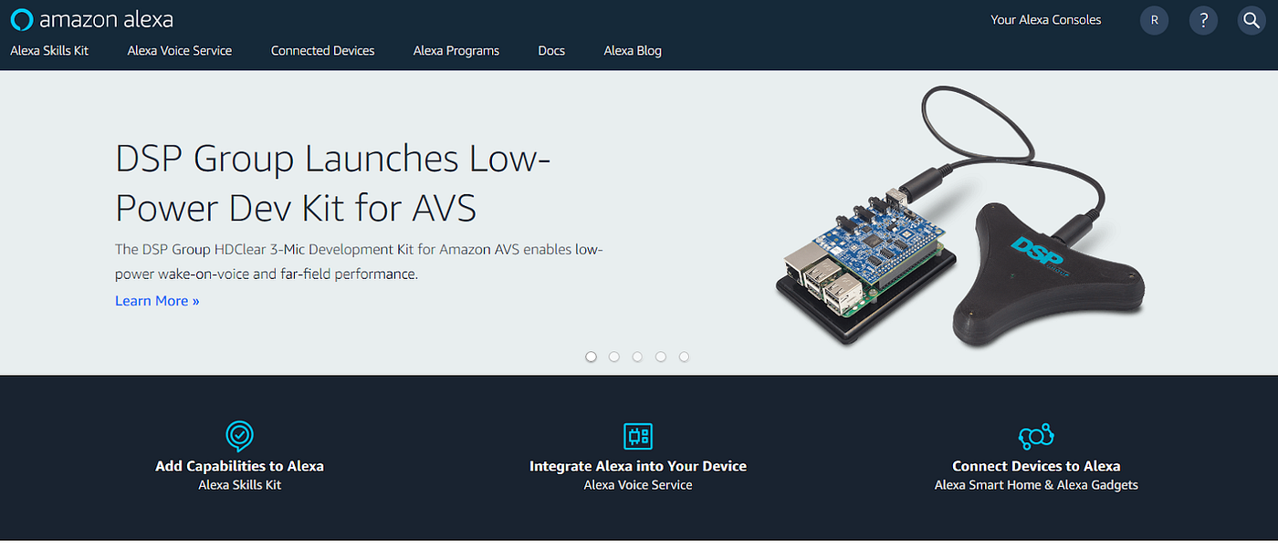Go to the Docs menu item
This screenshot has width=1278, height=559.
click(x=551, y=51)
